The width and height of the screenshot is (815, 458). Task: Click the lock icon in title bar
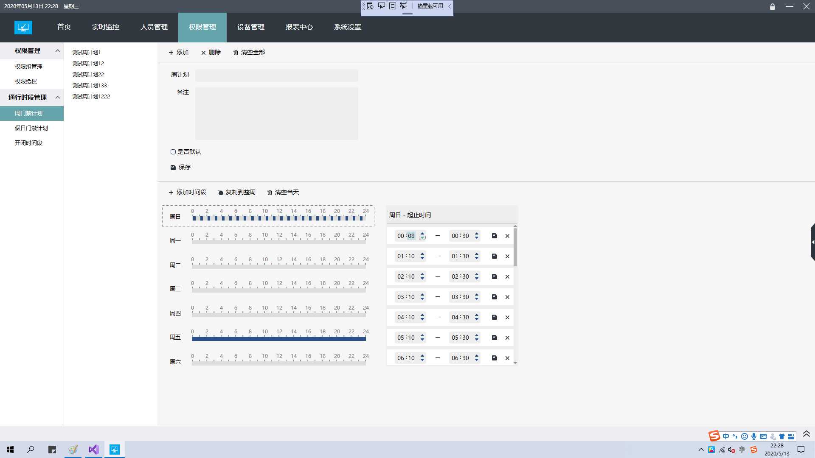773,6
